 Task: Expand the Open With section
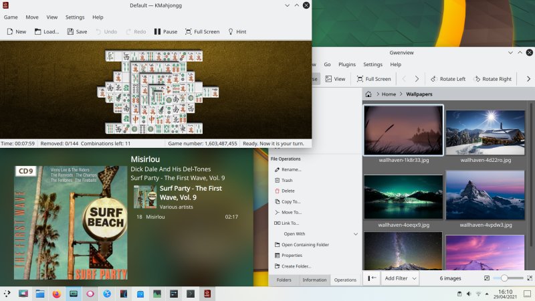pyautogui.click(x=355, y=234)
